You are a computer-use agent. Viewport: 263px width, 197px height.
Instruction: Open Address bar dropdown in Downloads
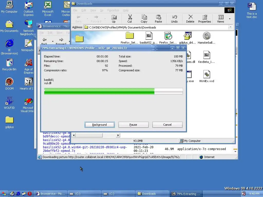(x=230, y=27)
